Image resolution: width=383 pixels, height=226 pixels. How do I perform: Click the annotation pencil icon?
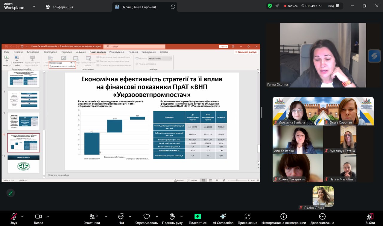[11, 193]
